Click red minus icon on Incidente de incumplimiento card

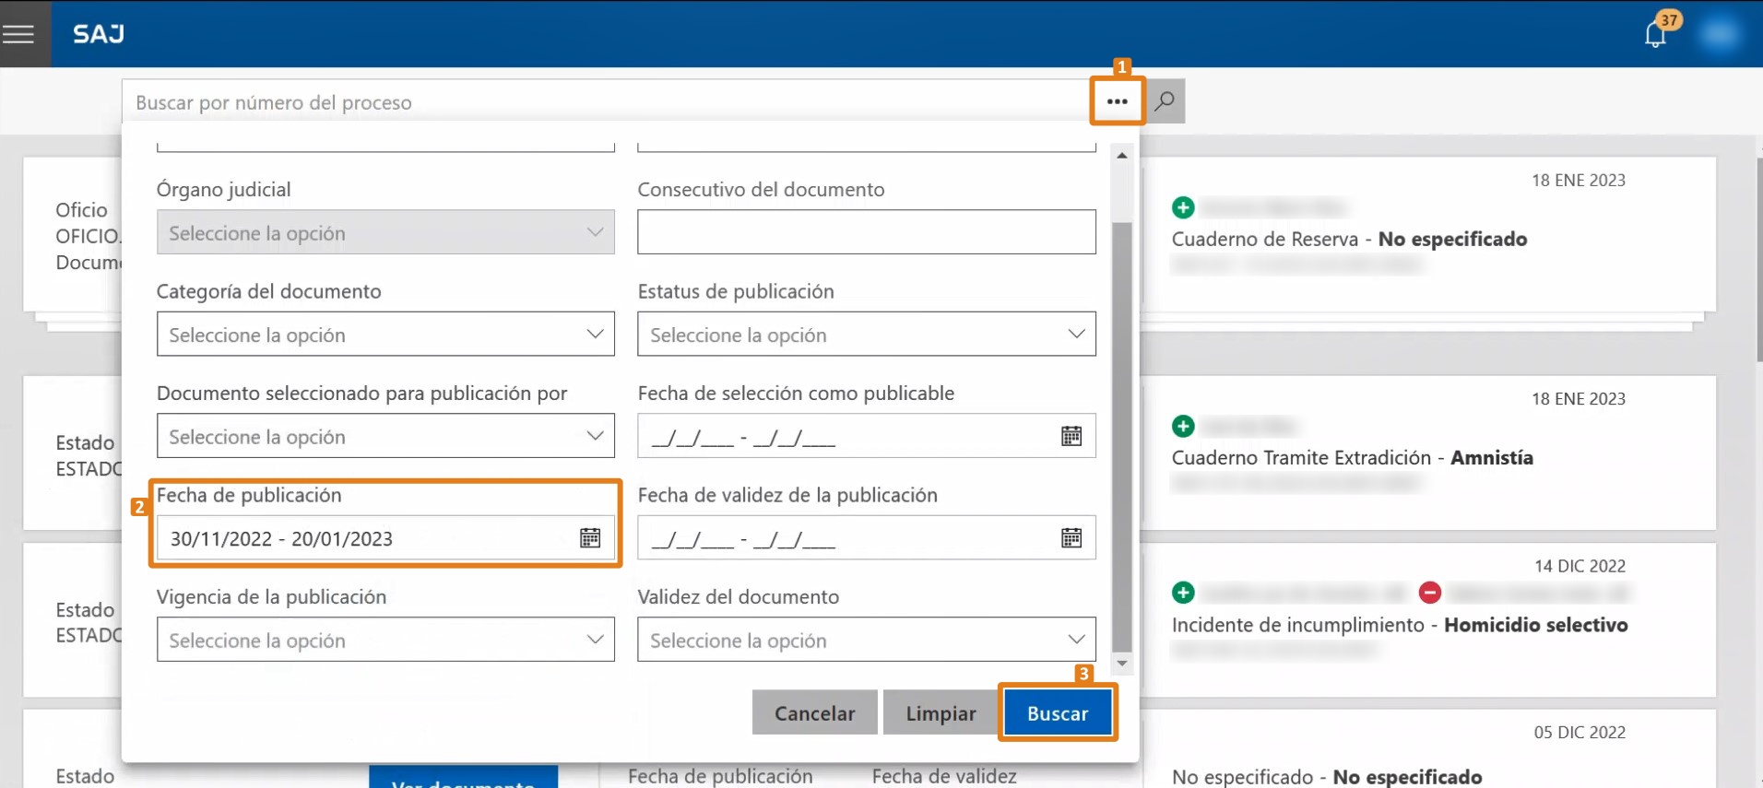click(x=1430, y=593)
